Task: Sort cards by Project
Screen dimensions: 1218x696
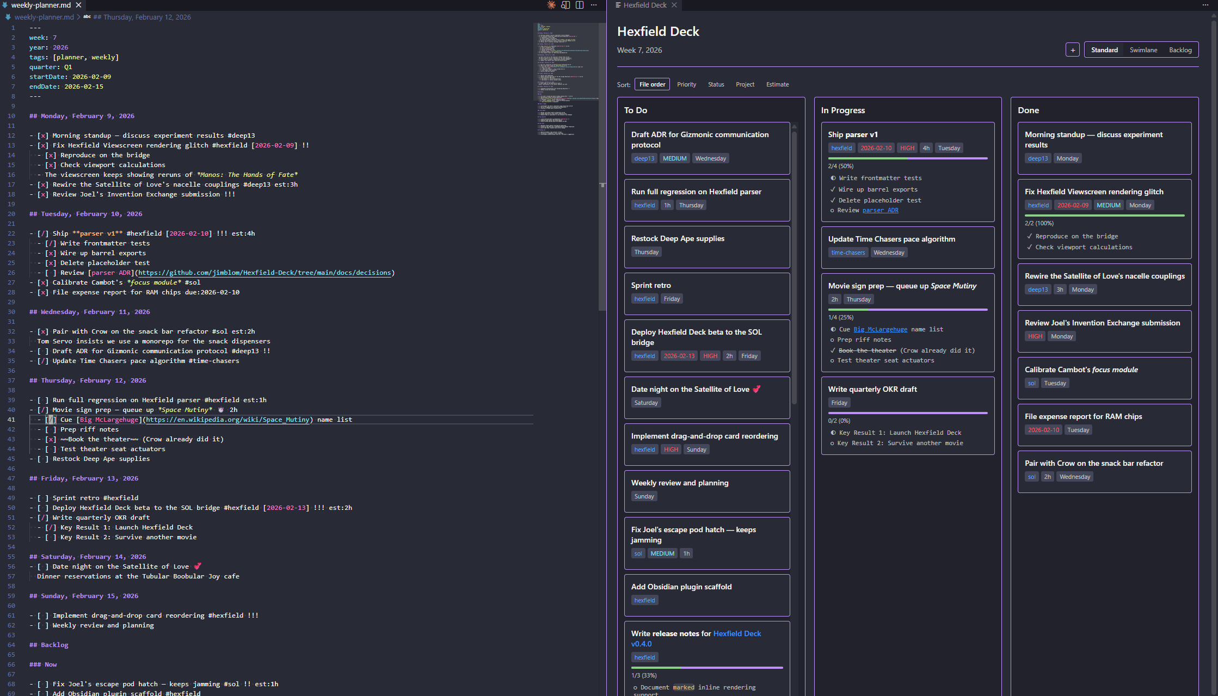Action: click(745, 84)
